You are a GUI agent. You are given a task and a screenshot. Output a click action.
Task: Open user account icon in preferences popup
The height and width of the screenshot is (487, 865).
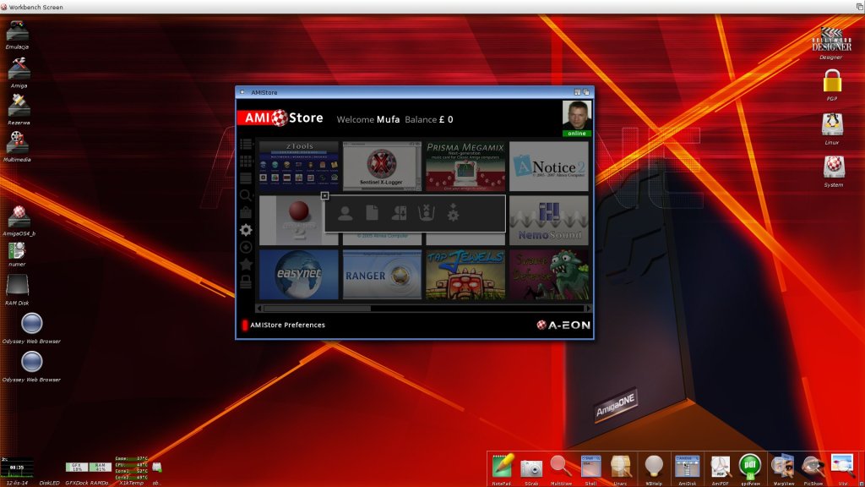click(x=345, y=213)
